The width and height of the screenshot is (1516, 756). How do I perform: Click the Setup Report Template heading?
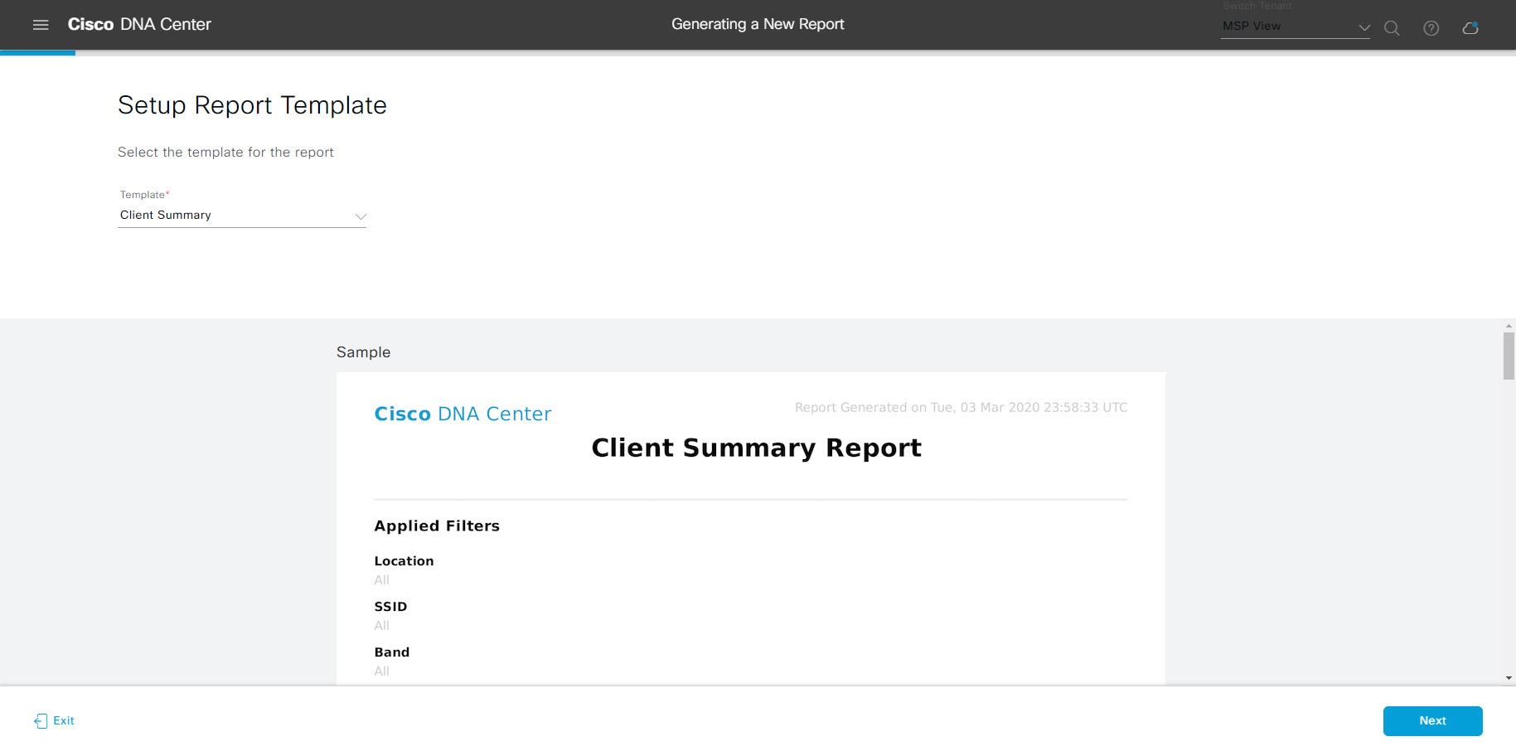pyautogui.click(x=252, y=105)
